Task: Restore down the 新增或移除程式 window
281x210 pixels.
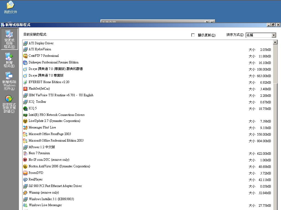Action: [x=273, y=25]
